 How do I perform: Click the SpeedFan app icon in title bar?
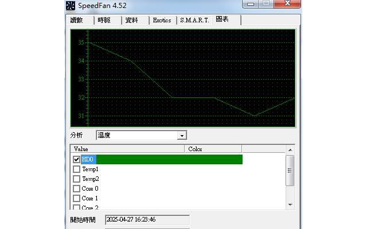click(70, 6)
